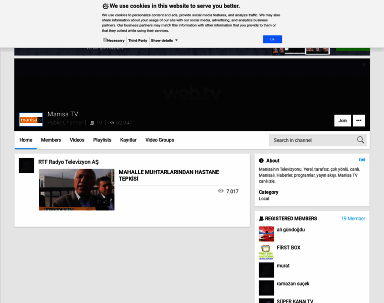
Task: Expand Show details in cookie banner
Action: coord(164,40)
